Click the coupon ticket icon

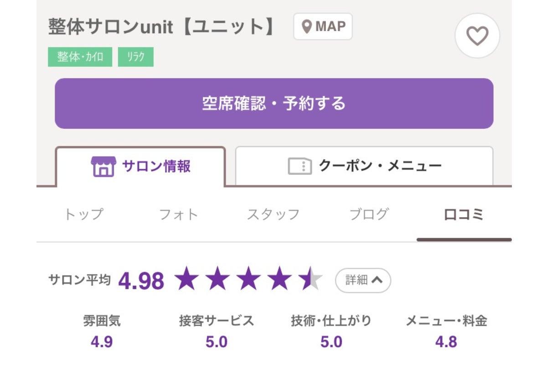pos(299,166)
